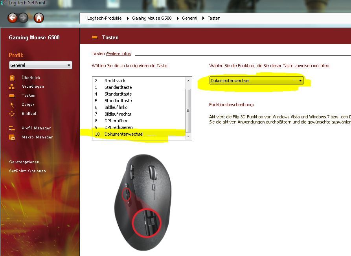
Task: Select button 3 Standardtaste in the list
Action: click(139, 87)
